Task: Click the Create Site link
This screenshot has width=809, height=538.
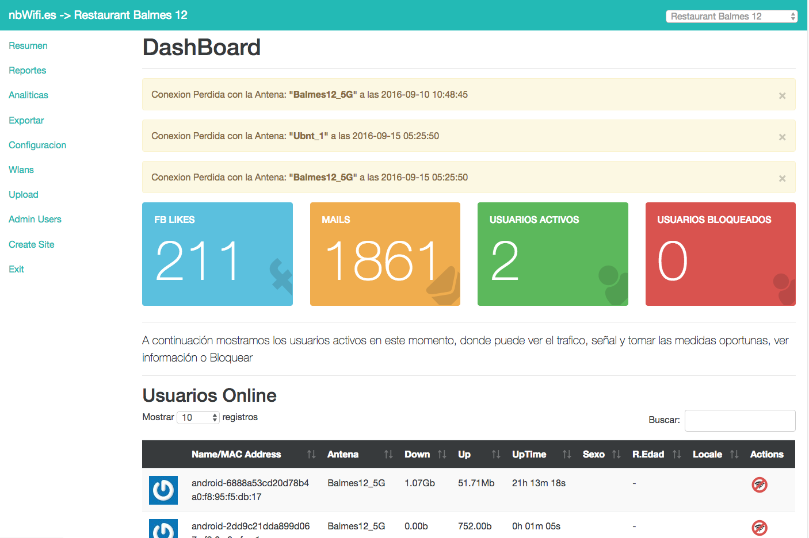Action: [32, 244]
